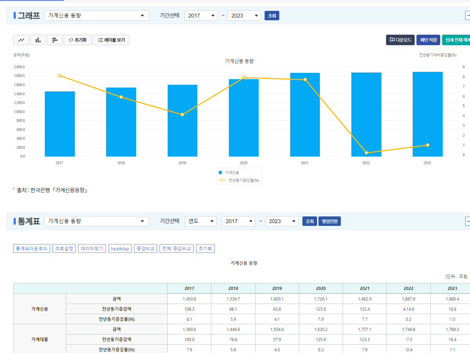
Task: Click cell value 4.14.6
Action: click(408, 309)
